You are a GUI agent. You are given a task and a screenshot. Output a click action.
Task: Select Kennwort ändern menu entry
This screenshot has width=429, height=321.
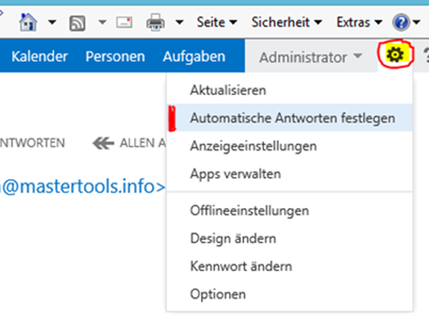[x=241, y=266]
